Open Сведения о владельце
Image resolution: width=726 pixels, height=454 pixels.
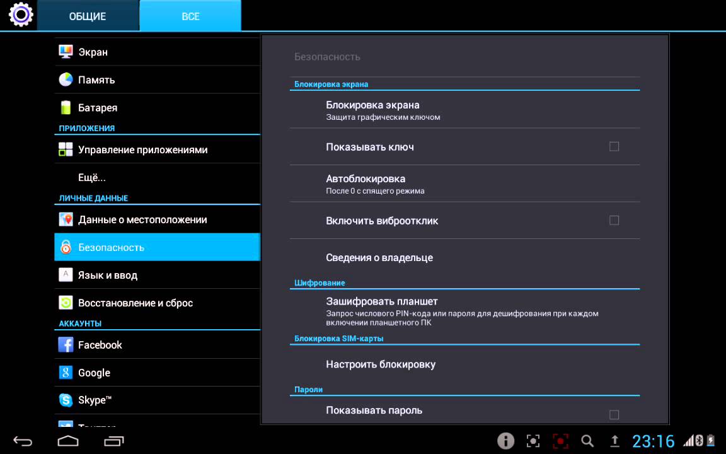[465, 257]
